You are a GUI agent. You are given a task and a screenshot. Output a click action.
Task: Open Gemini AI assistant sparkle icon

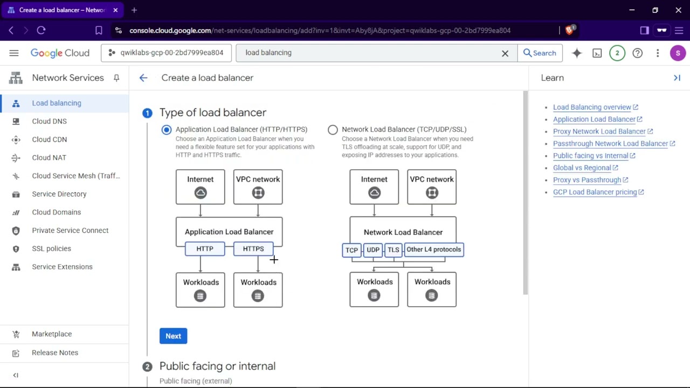(x=577, y=53)
